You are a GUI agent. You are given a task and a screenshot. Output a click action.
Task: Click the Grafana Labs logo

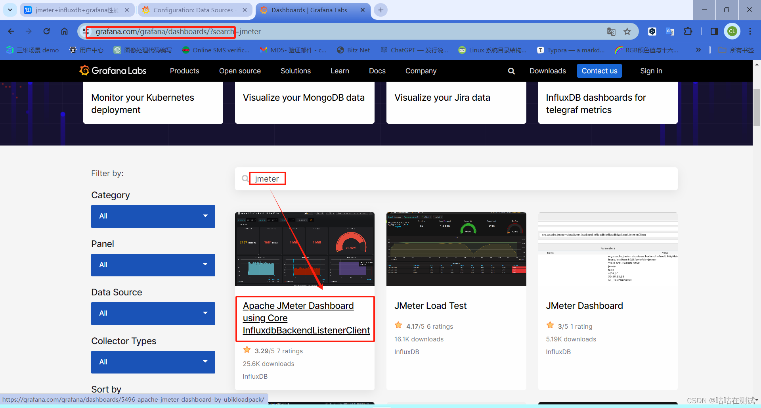113,71
